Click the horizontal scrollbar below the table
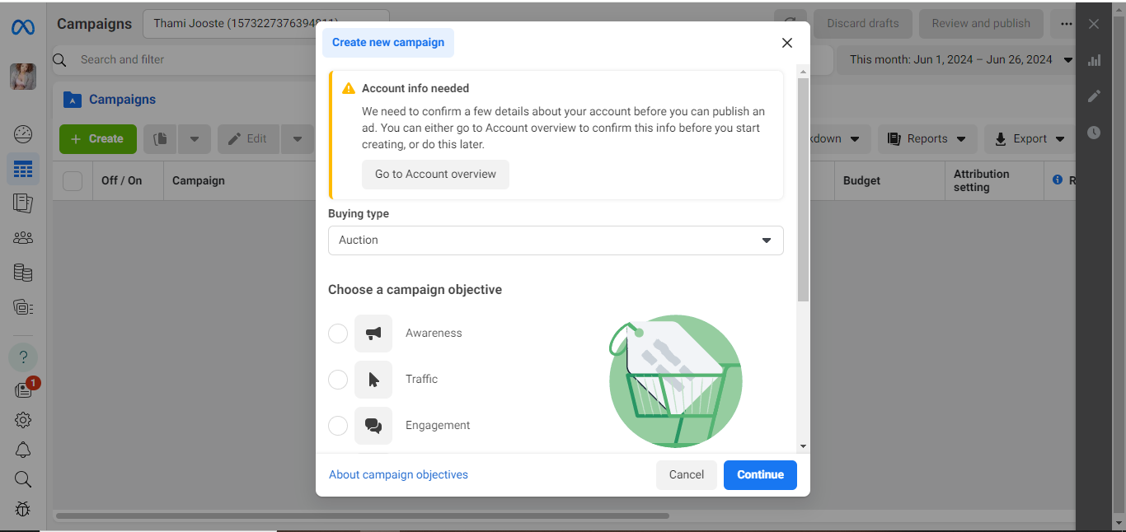Screen dimensions: 1126x532 pos(363,516)
